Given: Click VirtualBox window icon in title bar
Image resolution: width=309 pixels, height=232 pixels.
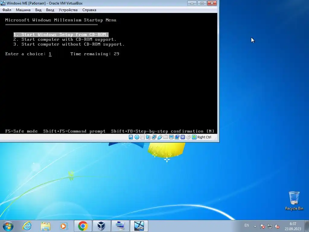Looking at the screenshot, I should tap(3, 3).
